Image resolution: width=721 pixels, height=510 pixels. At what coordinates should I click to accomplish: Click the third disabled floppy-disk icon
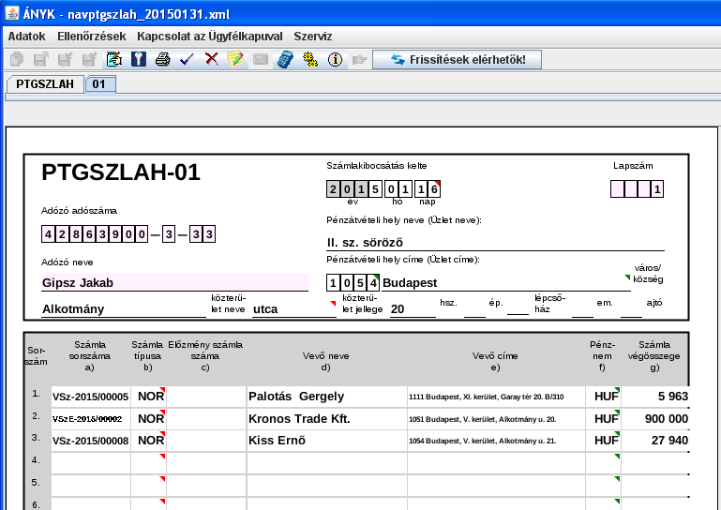[89, 60]
